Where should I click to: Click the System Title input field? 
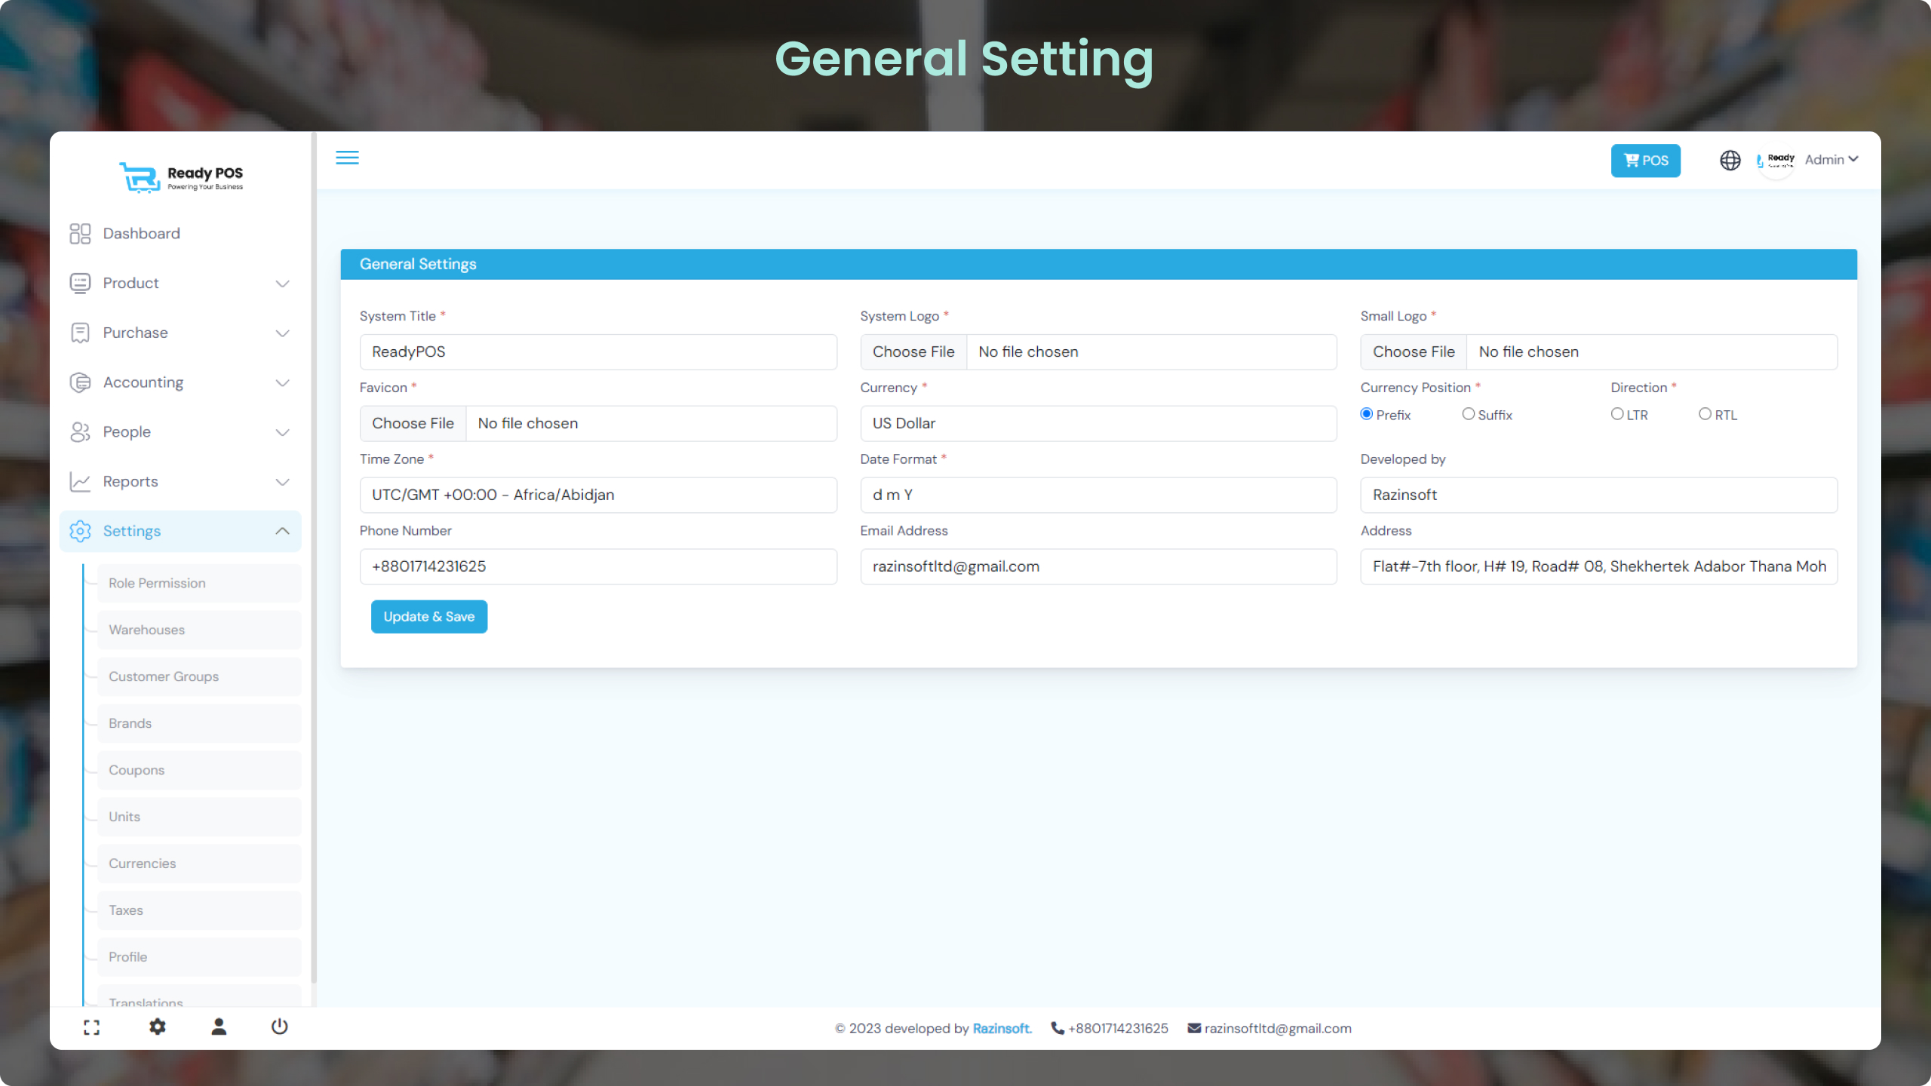[x=597, y=352]
